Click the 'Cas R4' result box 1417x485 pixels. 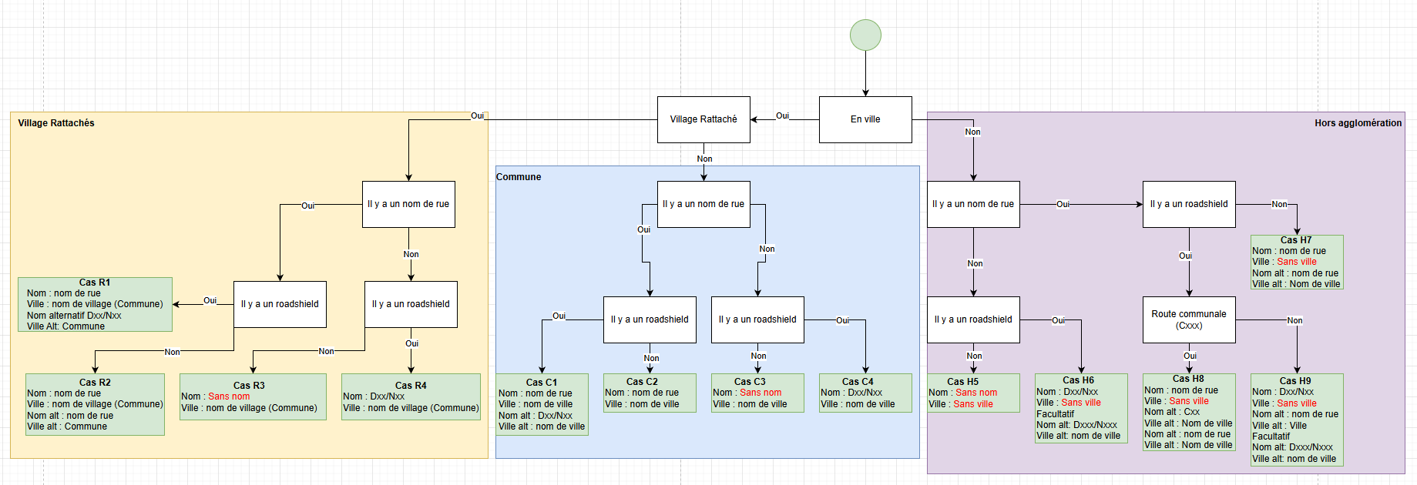point(411,397)
